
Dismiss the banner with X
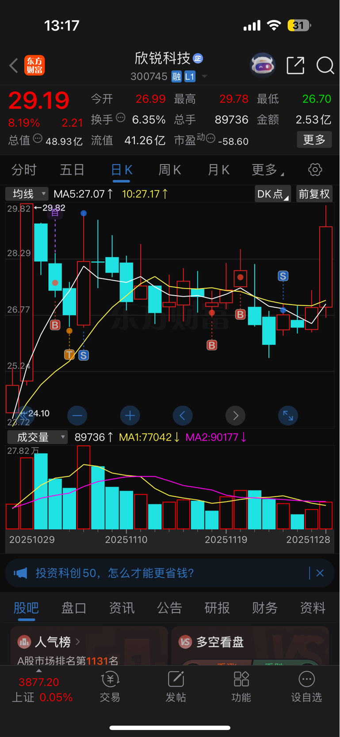click(x=320, y=573)
